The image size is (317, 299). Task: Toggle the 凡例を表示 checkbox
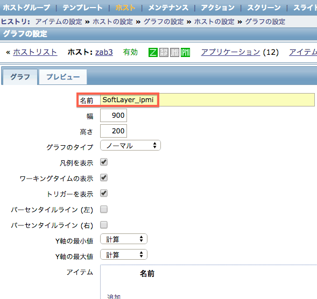[x=104, y=162]
